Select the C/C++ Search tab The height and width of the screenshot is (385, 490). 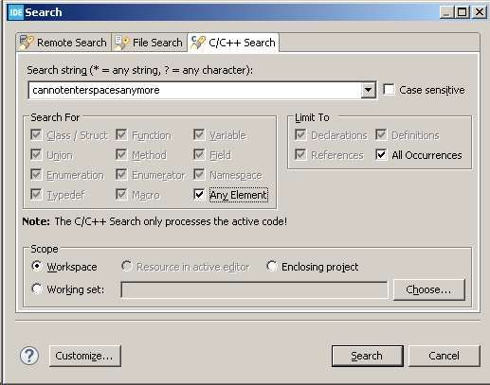(x=233, y=43)
